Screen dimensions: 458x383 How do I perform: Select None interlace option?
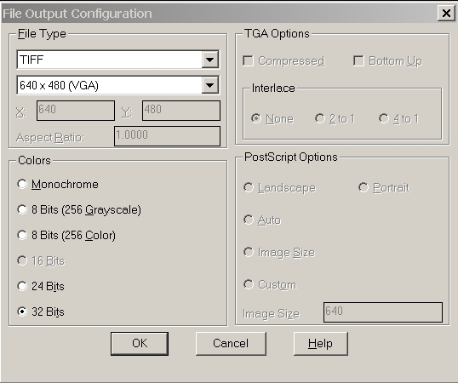256,118
